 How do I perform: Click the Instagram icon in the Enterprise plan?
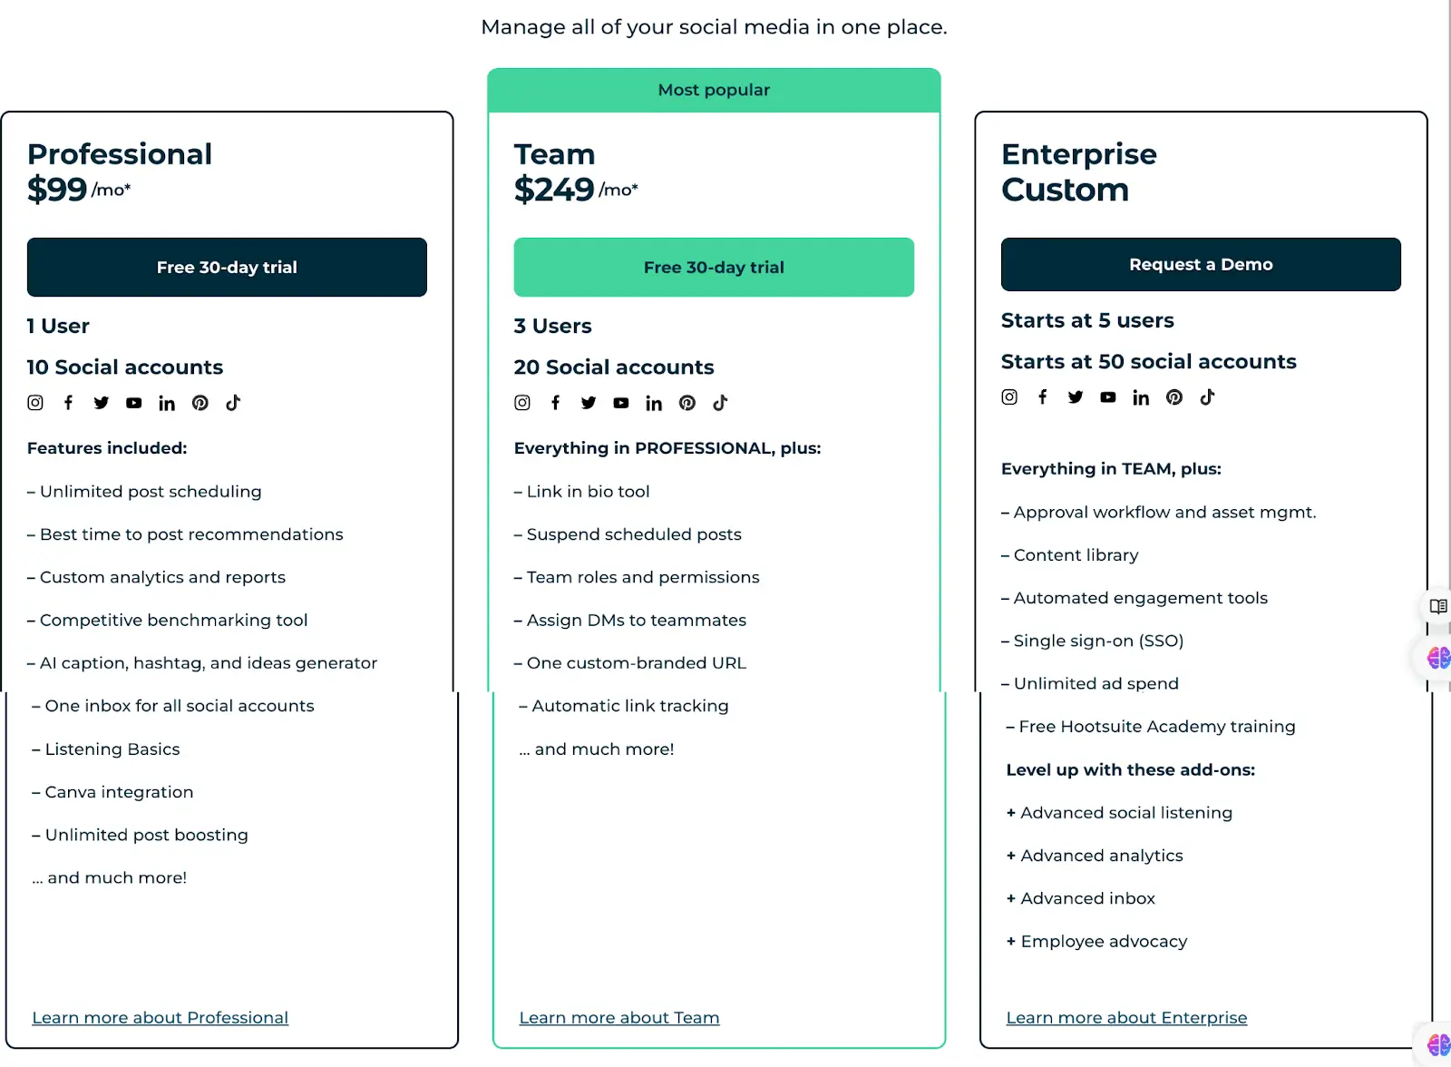[x=1009, y=397]
